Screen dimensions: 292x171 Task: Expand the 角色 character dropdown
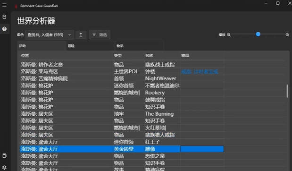click(x=50, y=35)
